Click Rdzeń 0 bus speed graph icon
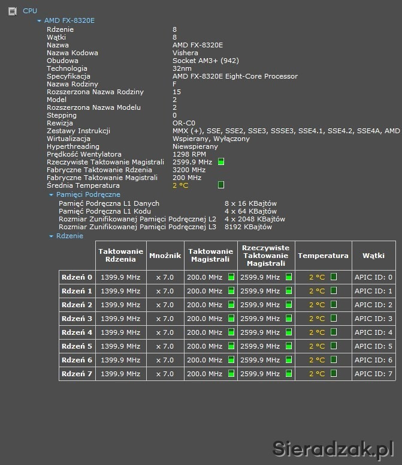 click(231, 277)
